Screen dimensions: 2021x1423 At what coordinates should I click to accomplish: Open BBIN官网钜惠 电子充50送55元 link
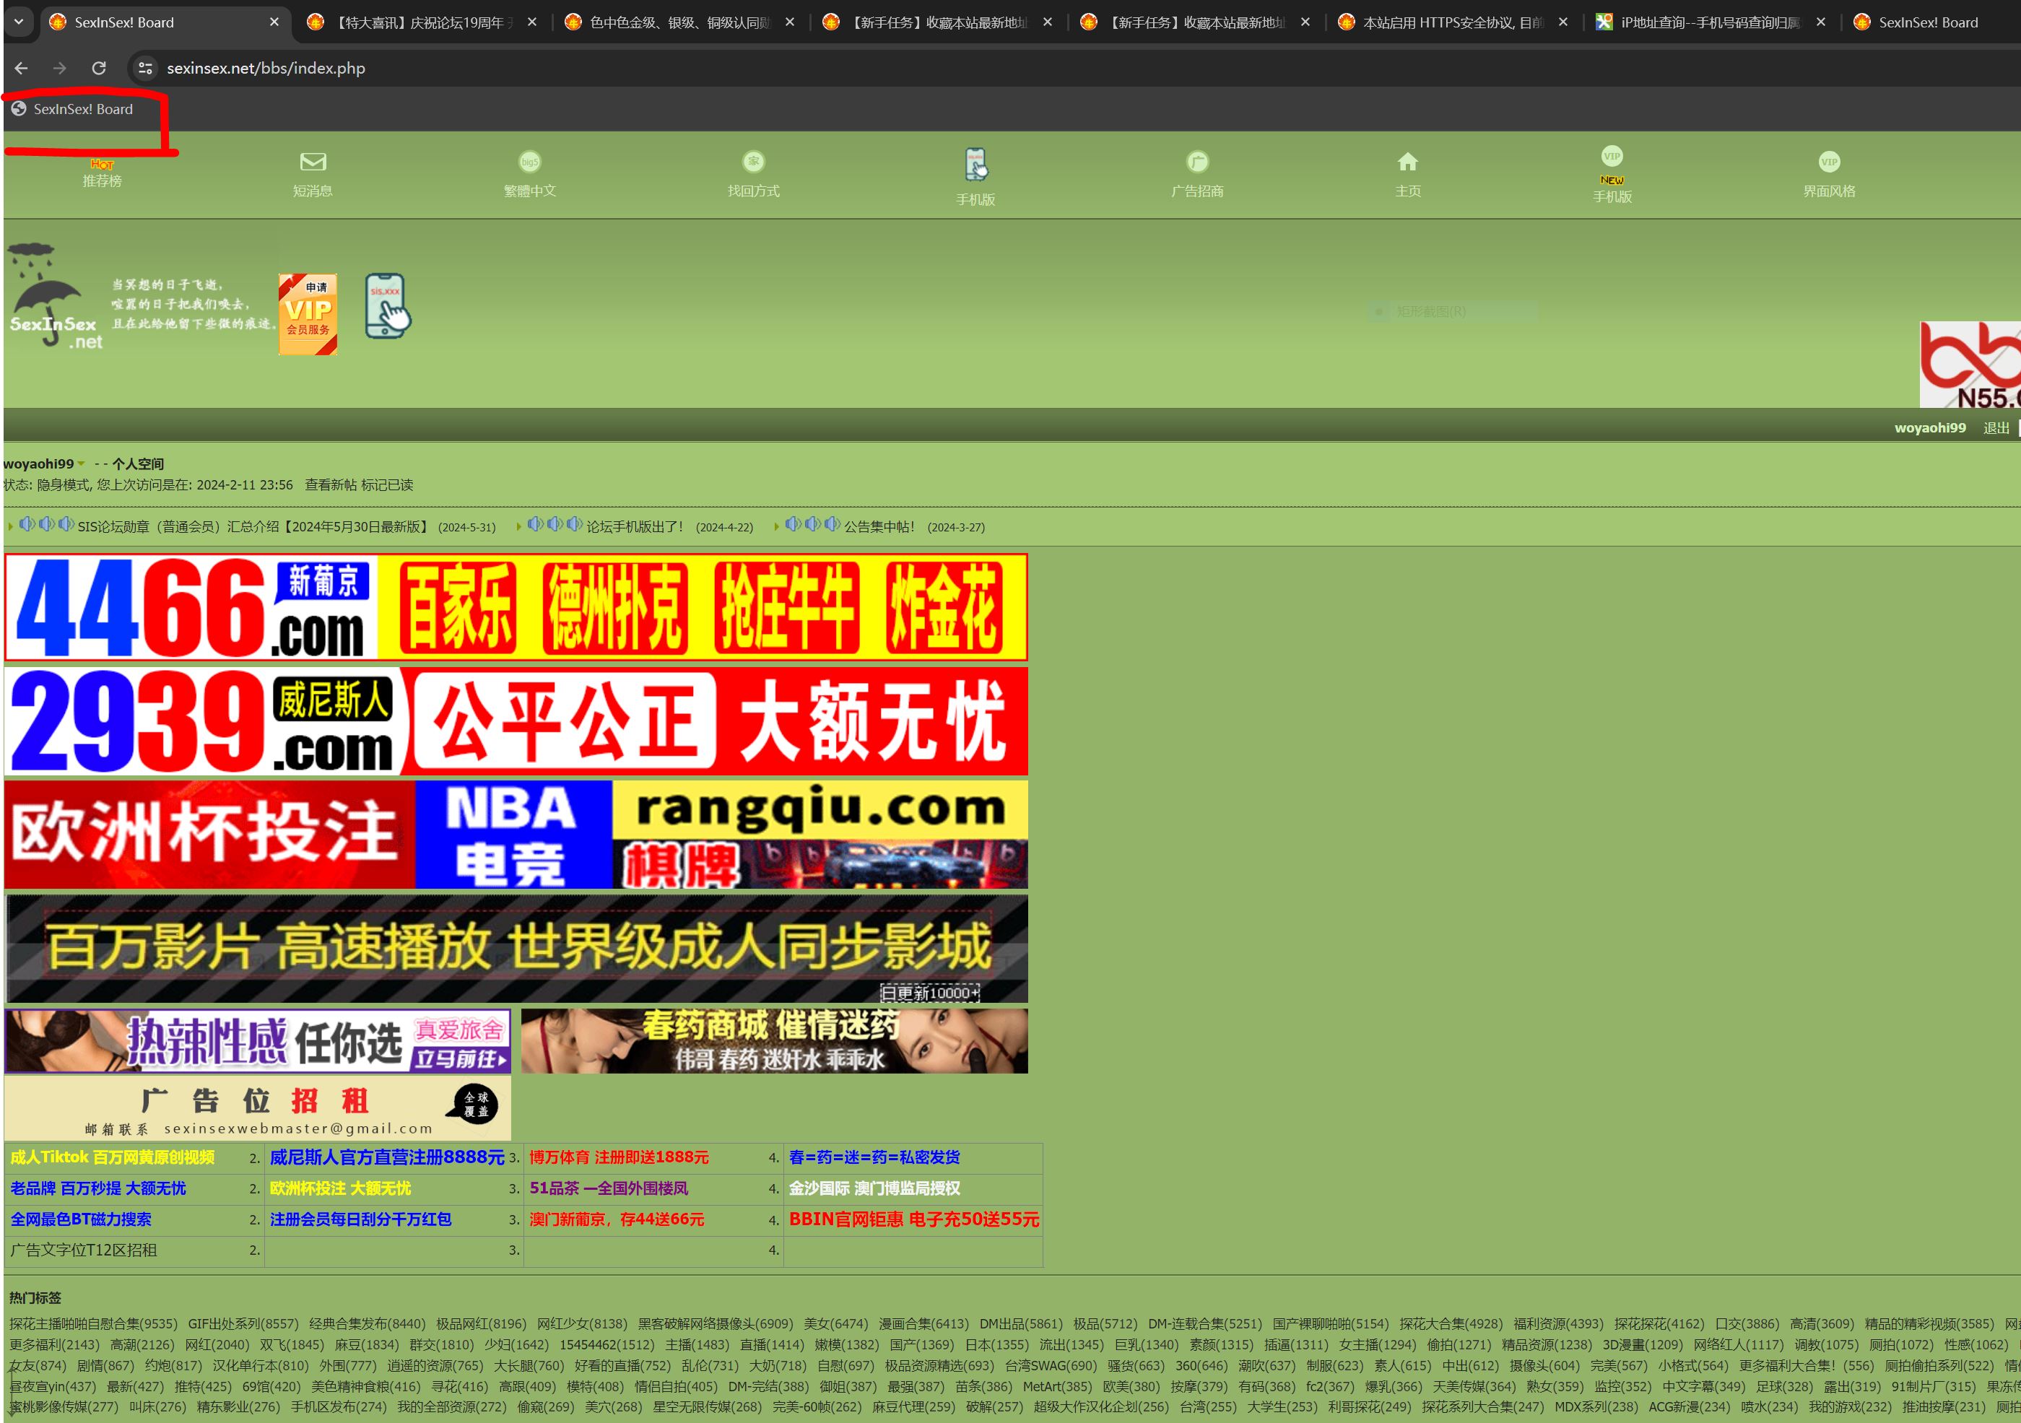pyautogui.click(x=913, y=1219)
